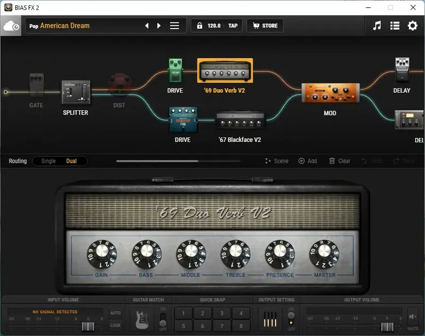Select the '67 Blackface V2 amp

[240, 120]
